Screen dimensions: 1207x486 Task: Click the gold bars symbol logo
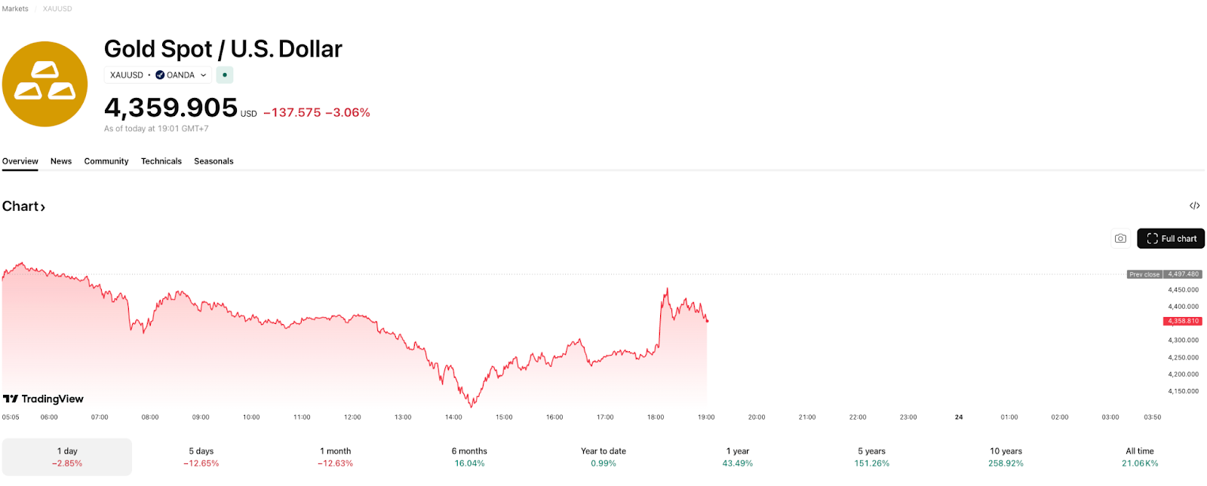tap(45, 84)
